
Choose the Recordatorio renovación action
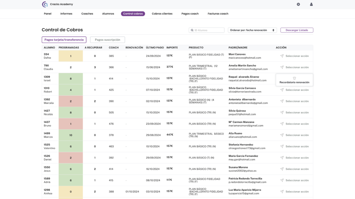(x=294, y=82)
